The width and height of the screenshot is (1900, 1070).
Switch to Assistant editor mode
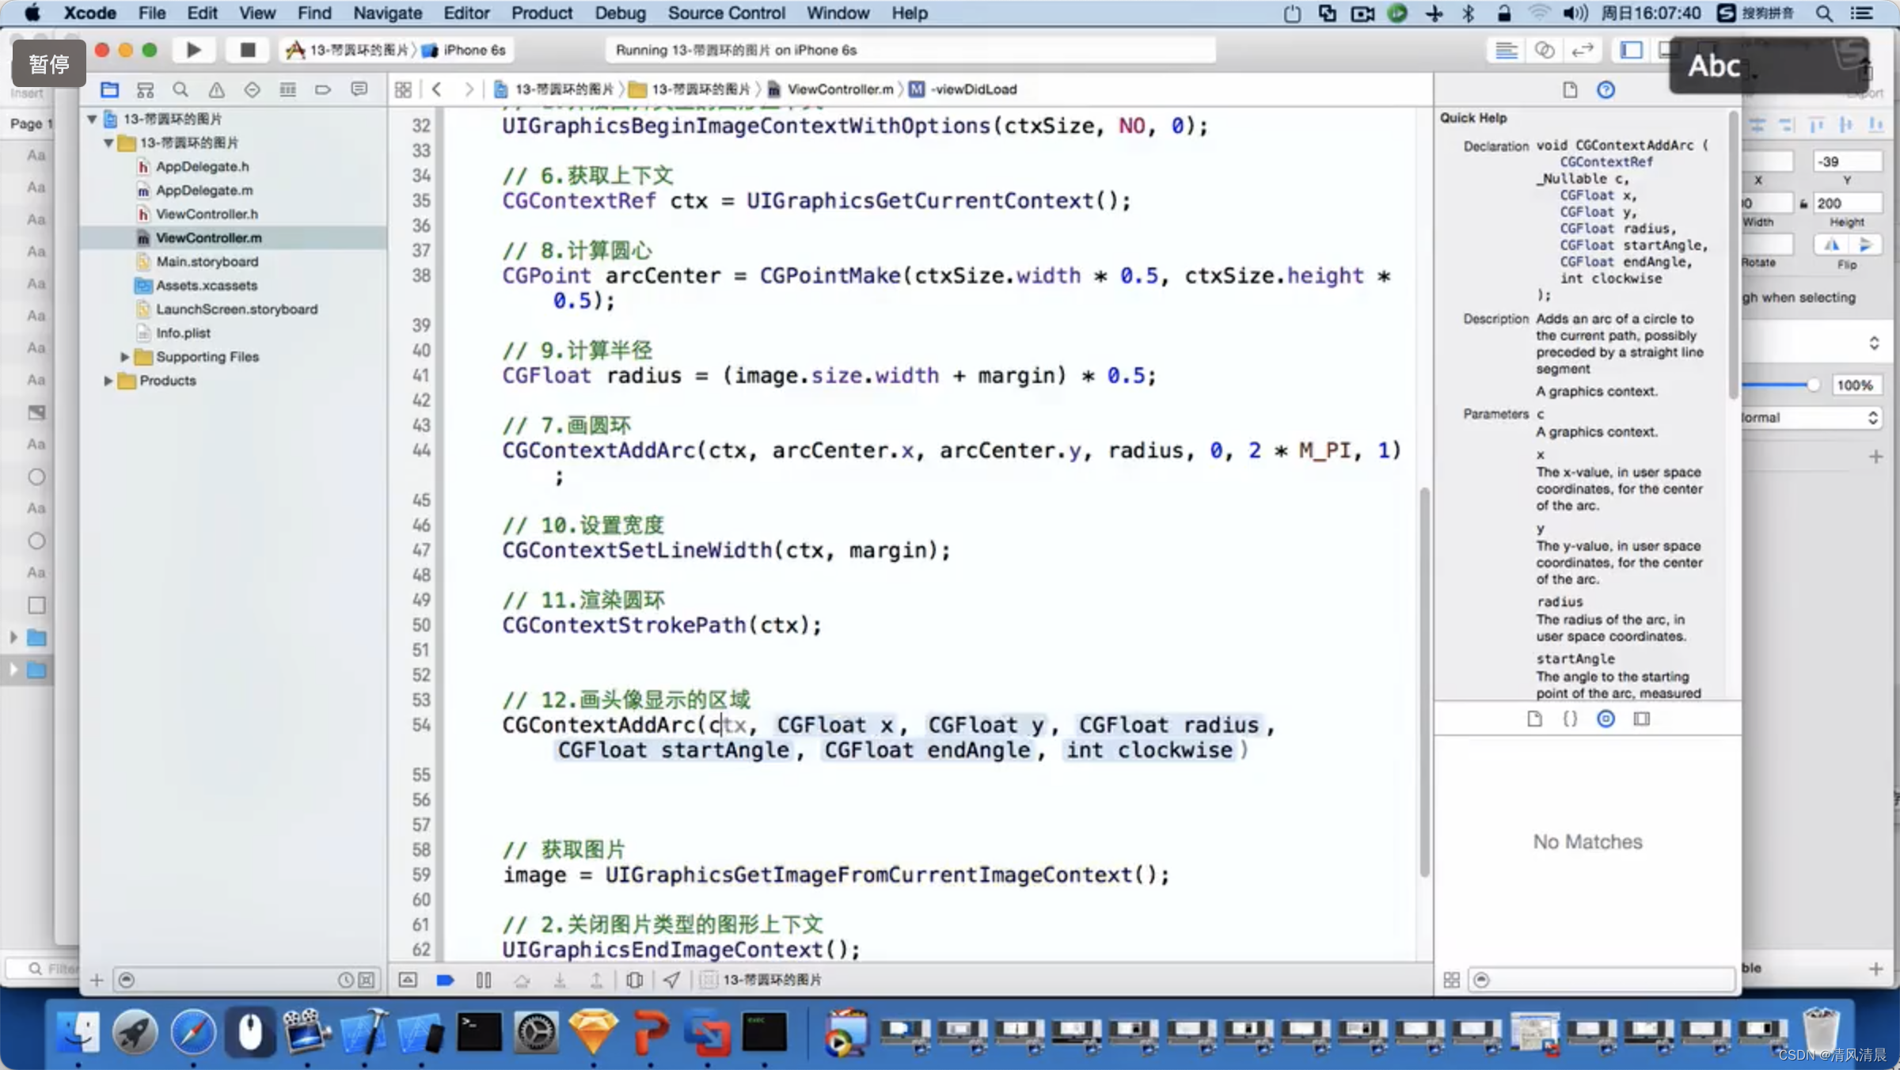click(x=1544, y=50)
